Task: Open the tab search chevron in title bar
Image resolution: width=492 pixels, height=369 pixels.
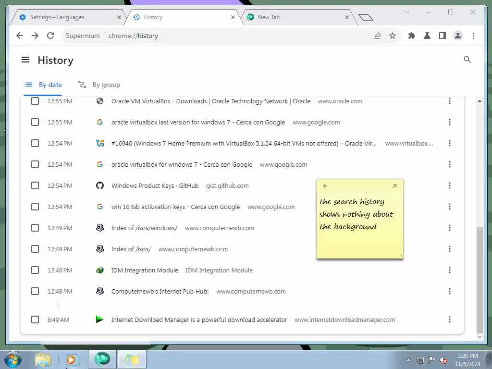Action: [406, 12]
